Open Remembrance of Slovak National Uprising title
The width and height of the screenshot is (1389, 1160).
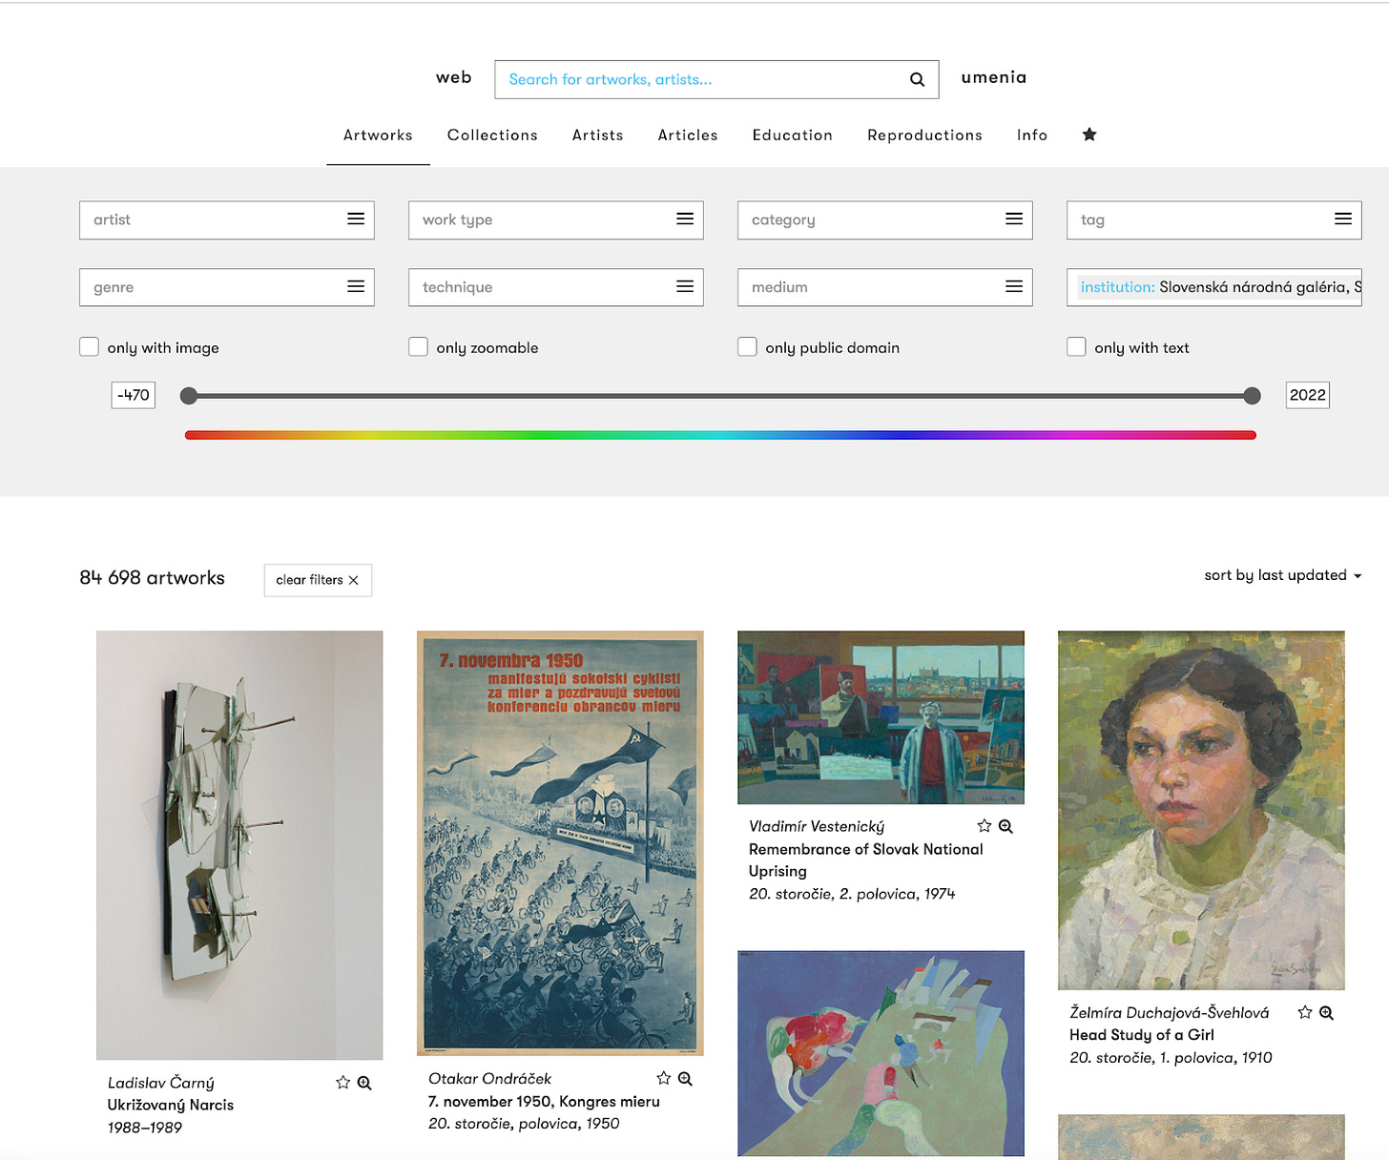pos(866,860)
